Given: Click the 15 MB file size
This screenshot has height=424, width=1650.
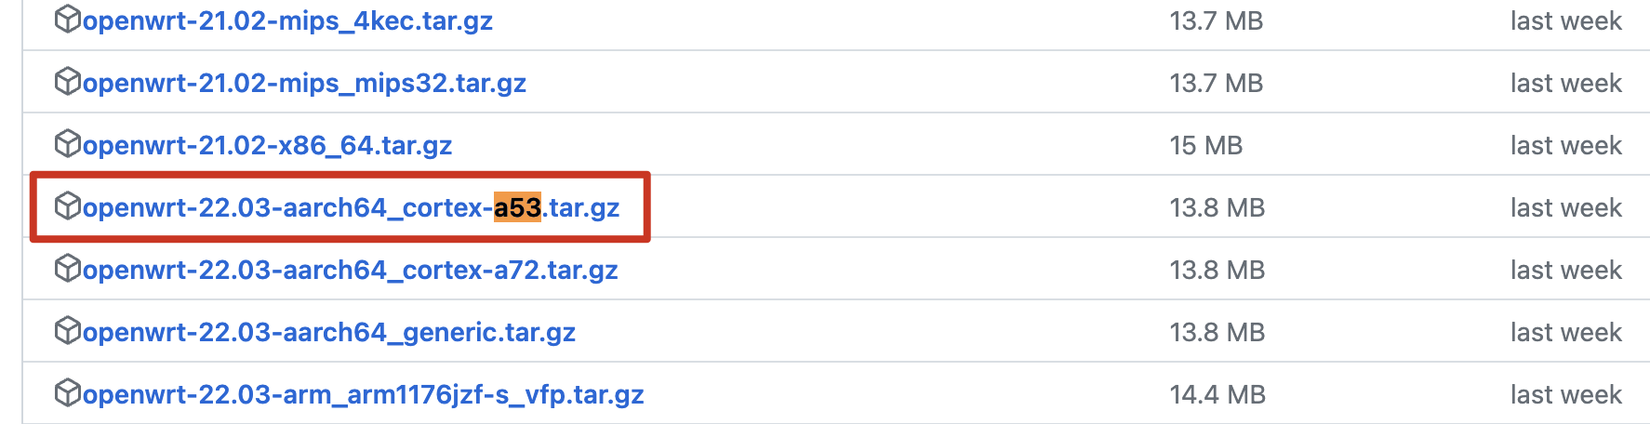Looking at the screenshot, I should [x=1205, y=145].
